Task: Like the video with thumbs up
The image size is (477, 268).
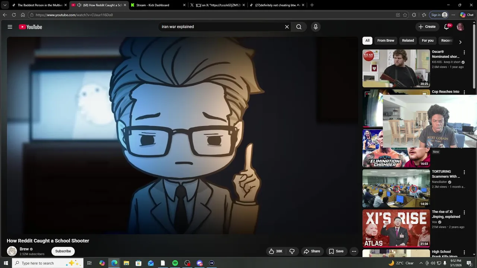Action: pyautogui.click(x=275, y=251)
